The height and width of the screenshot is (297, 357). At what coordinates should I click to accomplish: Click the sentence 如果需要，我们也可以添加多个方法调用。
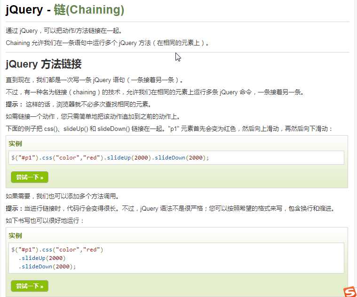[x=63, y=196]
